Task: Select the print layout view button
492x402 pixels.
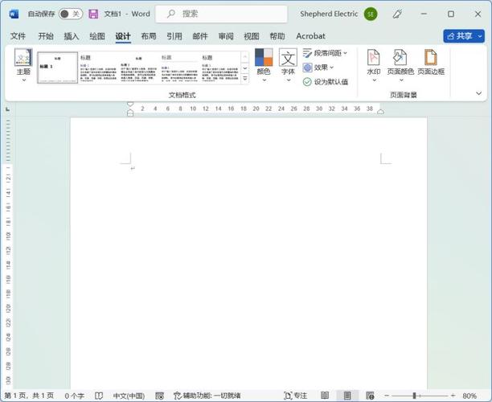Action: [347, 396]
